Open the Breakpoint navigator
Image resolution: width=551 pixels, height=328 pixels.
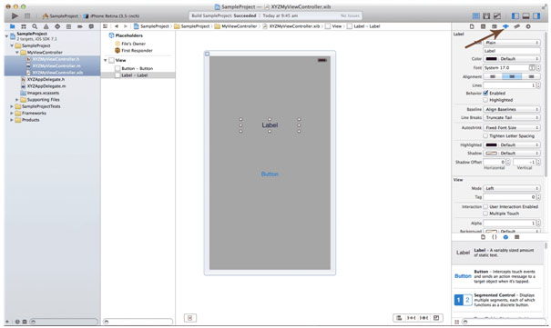(80, 26)
